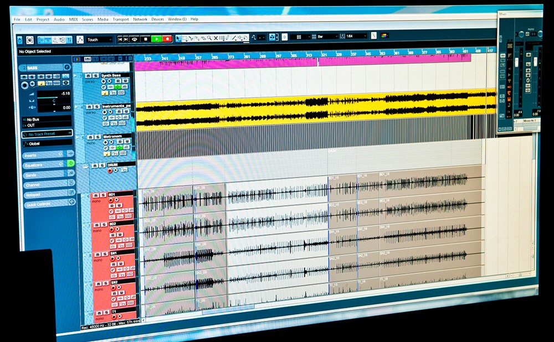Click the green Play button in transport
This screenshot has height=342, width=554.
(x=157, y=39)
